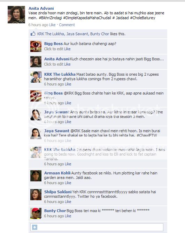Click Jaya Sawant's avatar on @KRK Saale comment
The height and width of the screenshot is (233, 185).
(36, 134)
